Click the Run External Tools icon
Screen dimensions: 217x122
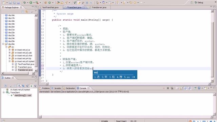point(37,2)
